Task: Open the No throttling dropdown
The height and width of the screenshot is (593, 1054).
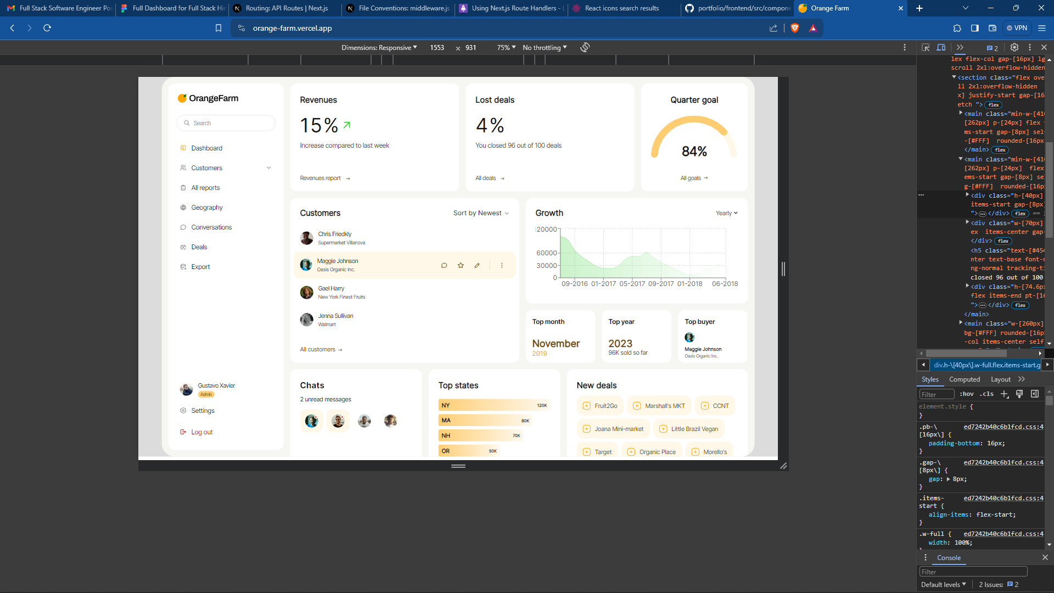Action: click(x=545, y=48)
